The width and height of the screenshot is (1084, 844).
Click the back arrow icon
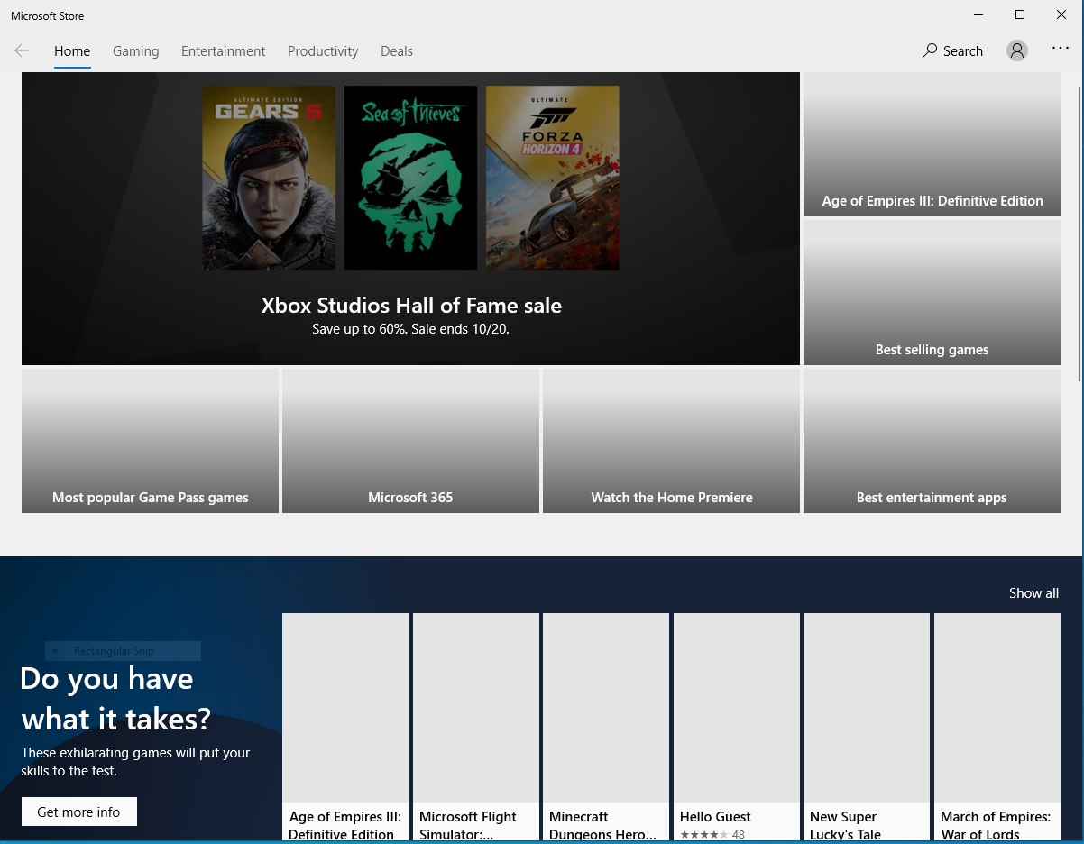(22, 50)
